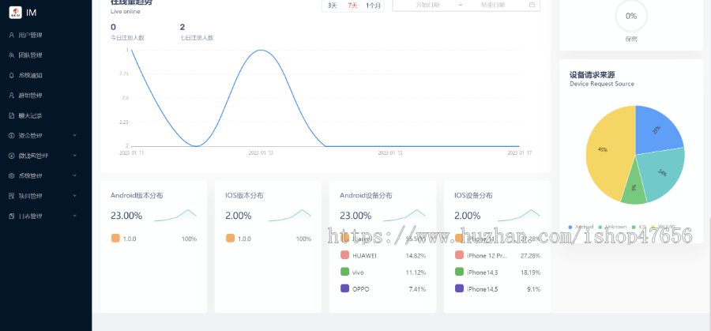Click the 2023-01-15 axis label
Image resolution: width=711 pixels, height=331 pixels.
pyautogui.click(x=390, y=153)
